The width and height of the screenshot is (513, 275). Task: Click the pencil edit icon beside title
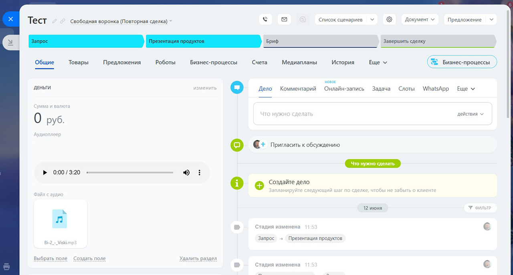tap(55, 21)
